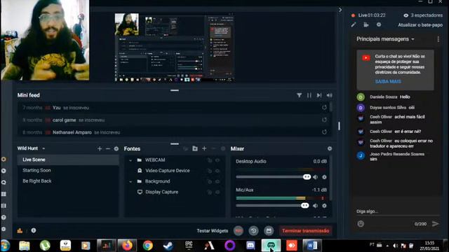Start recording with REC button
The height and width of the screenshot is (252, 449).
239,231
